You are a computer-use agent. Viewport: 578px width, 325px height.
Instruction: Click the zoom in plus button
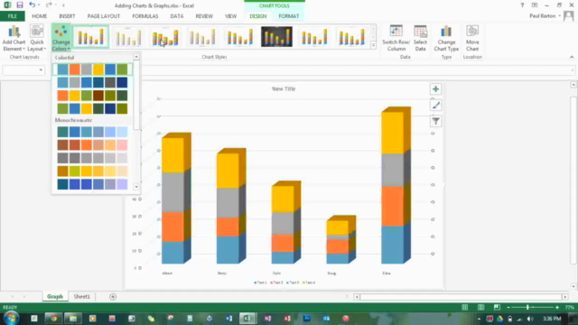point(557,307)
